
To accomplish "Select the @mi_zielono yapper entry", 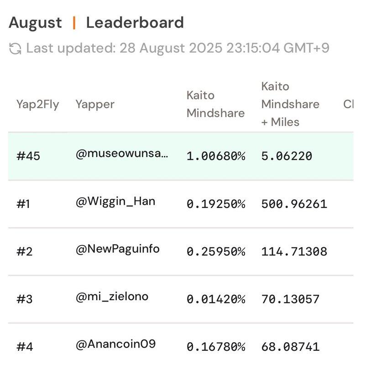I will tap(112, 297).
